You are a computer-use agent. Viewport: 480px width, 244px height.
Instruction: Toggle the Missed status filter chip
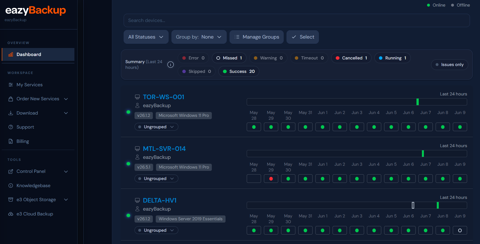tap(229, 58)
